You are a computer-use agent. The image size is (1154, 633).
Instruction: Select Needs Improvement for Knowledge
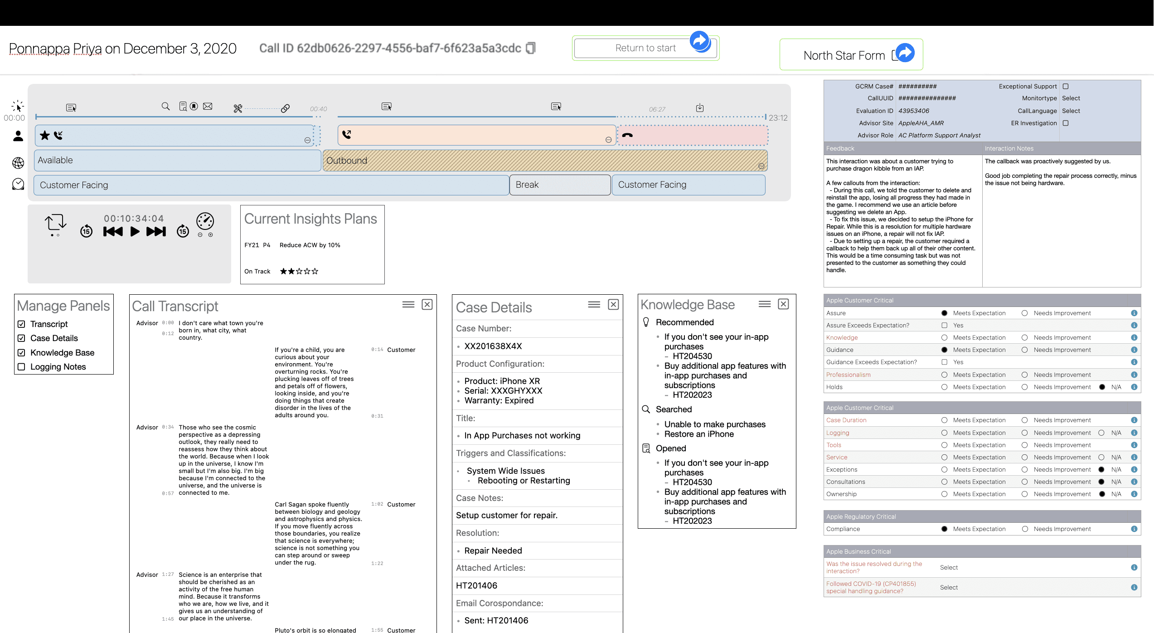(1024, 338)
